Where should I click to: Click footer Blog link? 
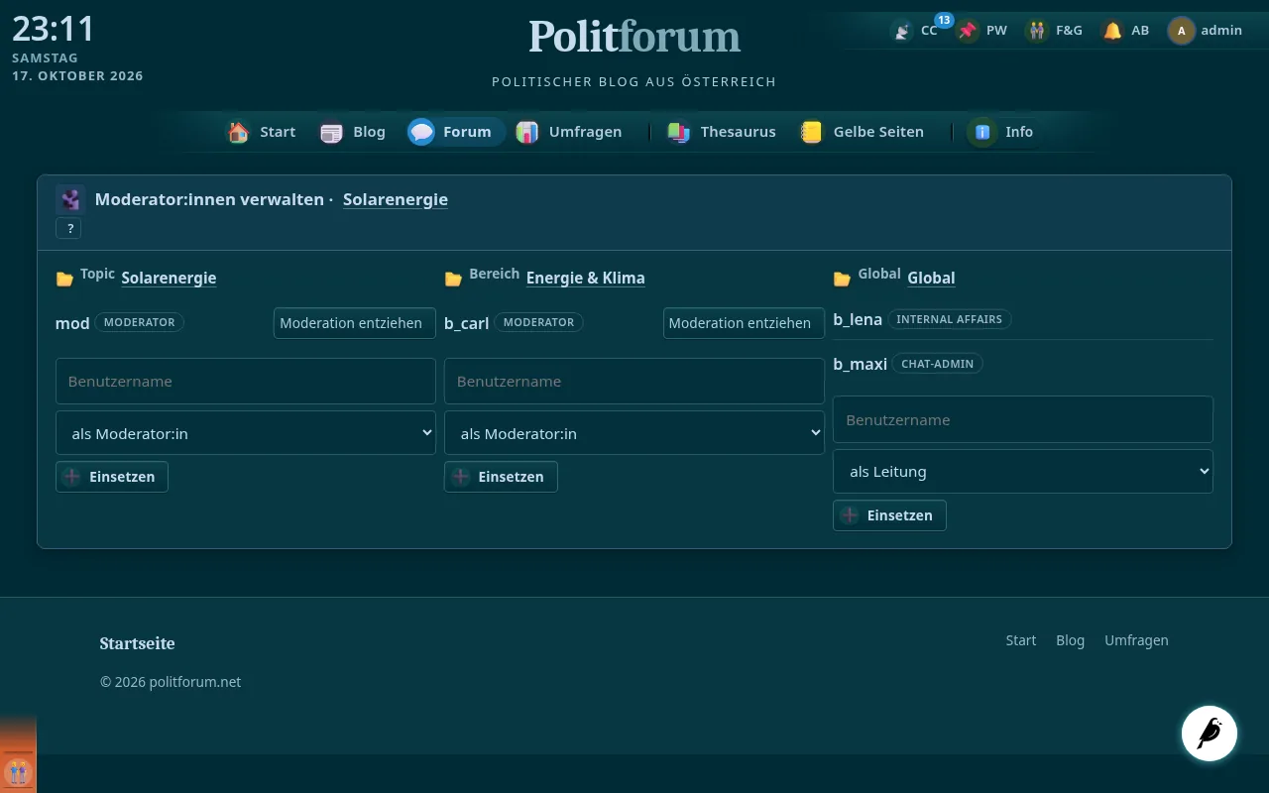[x=1071, y=640]
